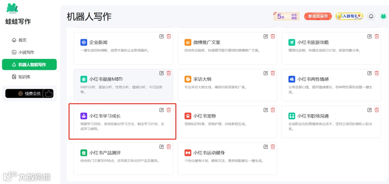Click the 小红书产品测评 clipboard icon
The height and width of the screenshot is (184, 389).
(x=84, y=152)
